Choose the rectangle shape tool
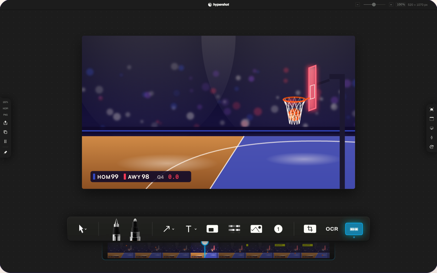437x273 pixels. click(x=212, y=229)
